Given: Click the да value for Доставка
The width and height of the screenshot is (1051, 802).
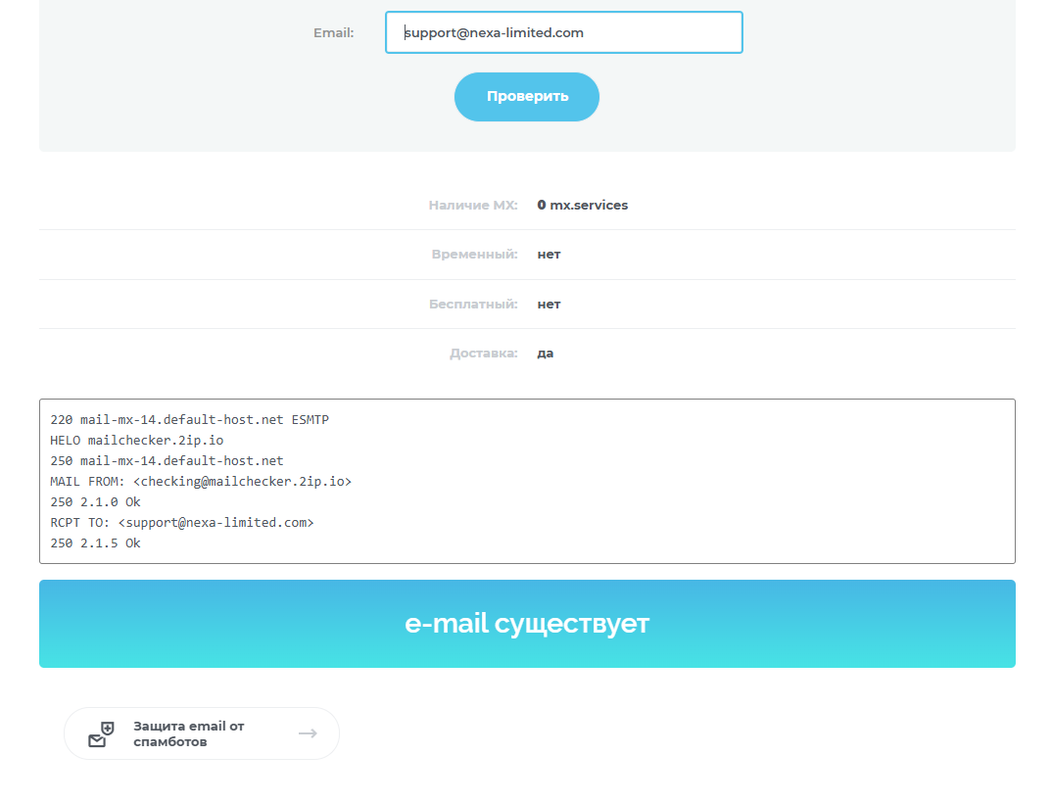Looking at the screenshot, I should pyautogui.click(x=546, y=354).
